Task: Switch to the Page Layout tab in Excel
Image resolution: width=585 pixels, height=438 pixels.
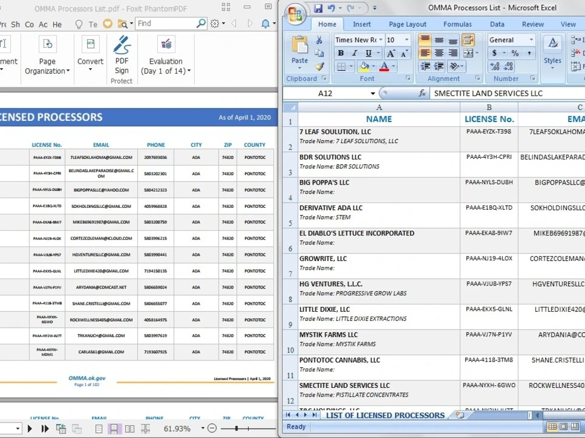Action: coord(407,24)
